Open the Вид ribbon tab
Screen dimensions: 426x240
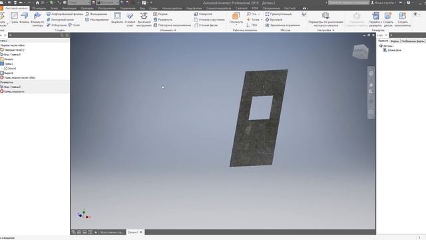pyautogui.click(x=142, y=8)
